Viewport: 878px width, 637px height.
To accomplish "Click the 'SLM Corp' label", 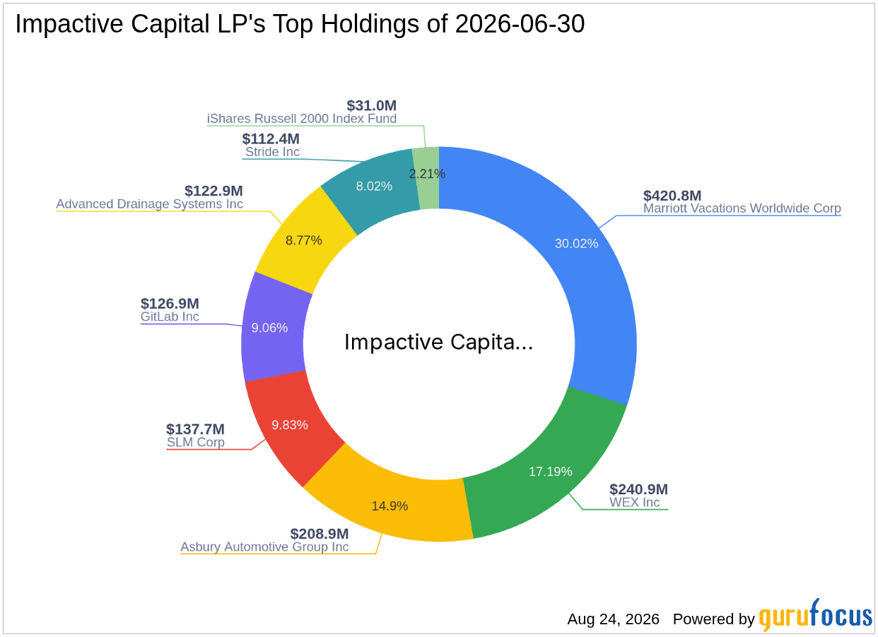I will [x=196, y=442].
